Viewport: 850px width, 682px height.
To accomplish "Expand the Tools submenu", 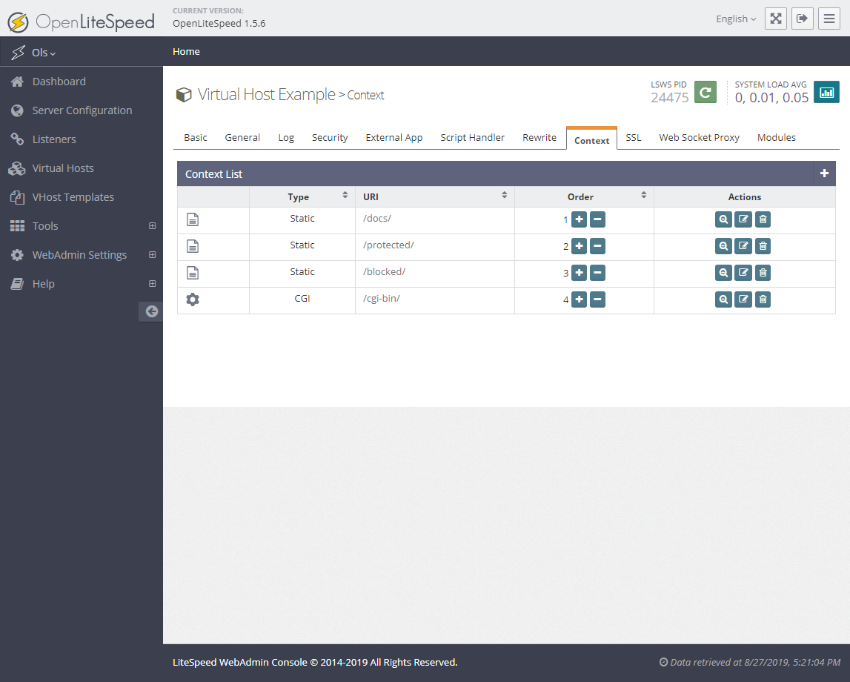I will coord(153,226).
